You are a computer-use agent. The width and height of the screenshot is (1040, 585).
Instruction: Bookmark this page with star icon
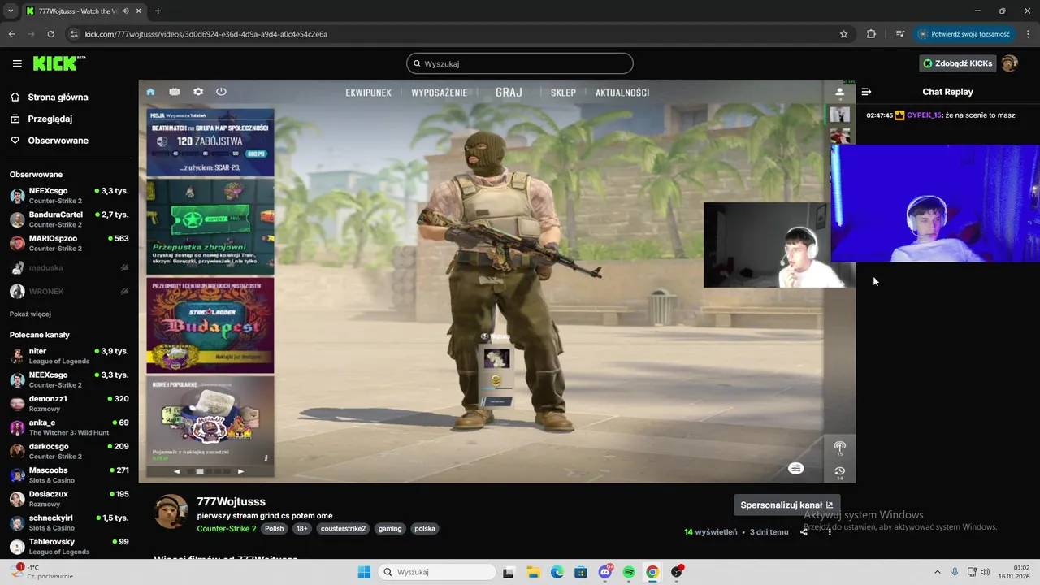pyautogui.click(x=843, y=34)
